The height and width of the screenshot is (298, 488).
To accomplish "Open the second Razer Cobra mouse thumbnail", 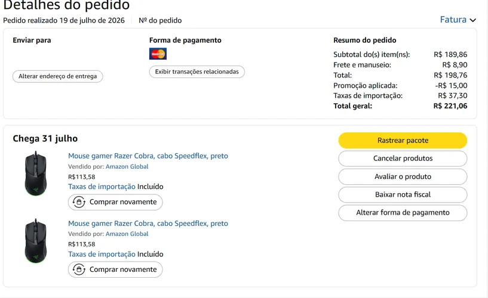I will (36, 241).
